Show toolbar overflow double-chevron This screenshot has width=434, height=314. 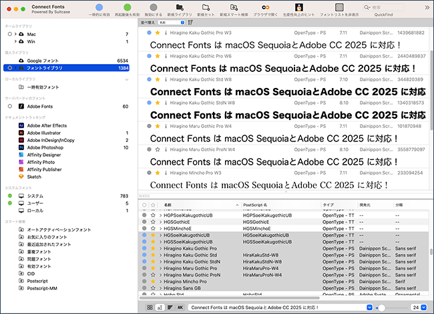427,7
